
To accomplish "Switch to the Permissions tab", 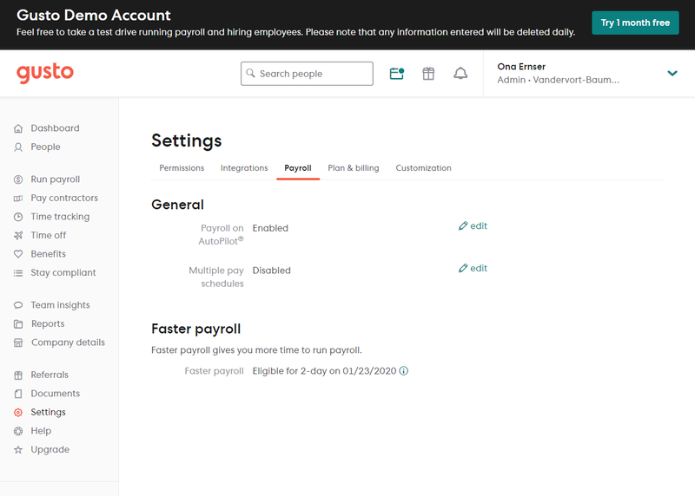I will coord(182,168).
